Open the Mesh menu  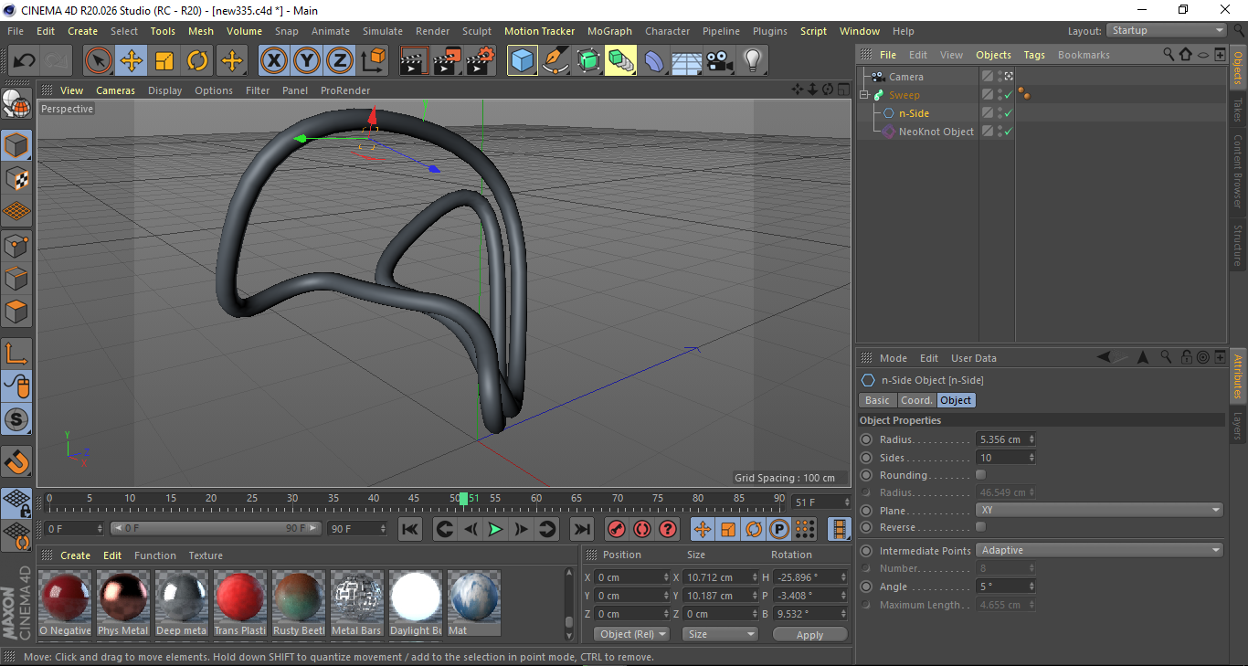[x=201, y=31]
